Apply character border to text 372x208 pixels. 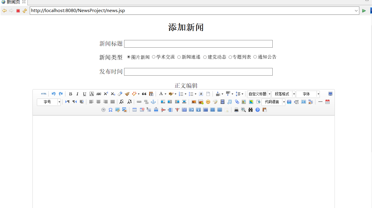pos(92,94)
